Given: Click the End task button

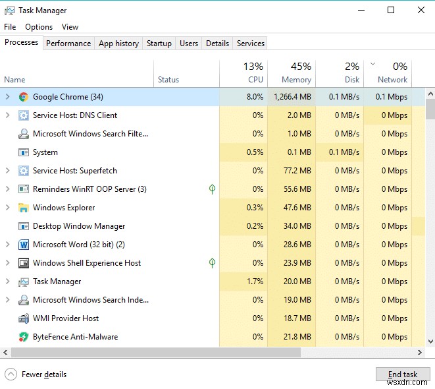Looking at the screenshot, I should click(x=402, y=374).
